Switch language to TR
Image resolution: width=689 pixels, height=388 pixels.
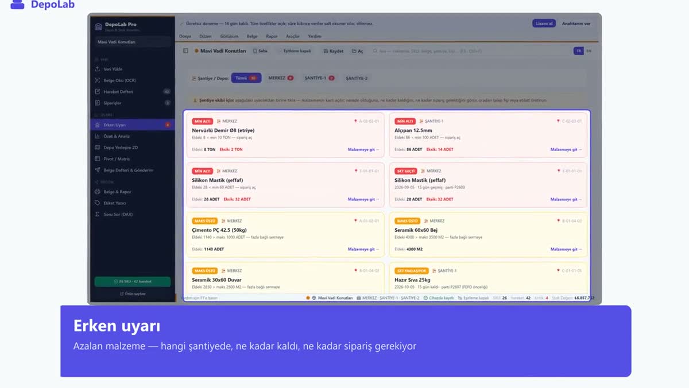tap(578, 51)
